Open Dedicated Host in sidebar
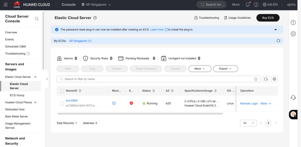The width and height of the screenshot is (301, 147). [15, 109]
